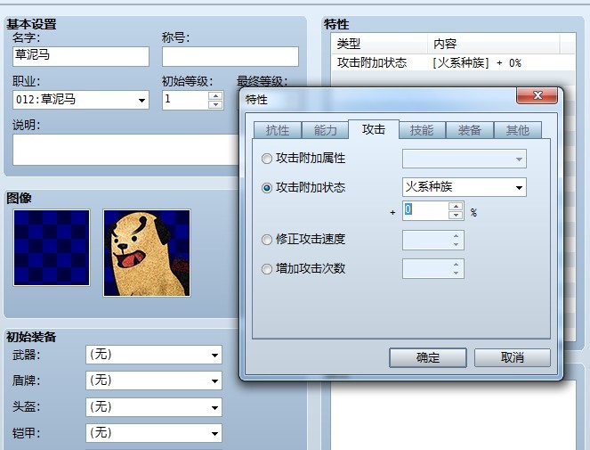Image resolution: width=590 pixels, height=450 pixels.
Task: Open the disabled 攻击附加属性 dropdown
Action: [465, 159]
